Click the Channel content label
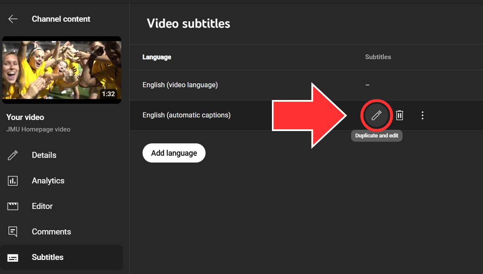Screen dimensions: 483x274 [x=61, y=19]
